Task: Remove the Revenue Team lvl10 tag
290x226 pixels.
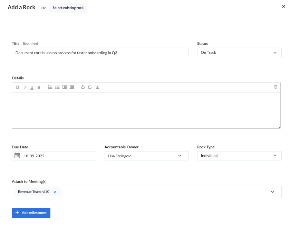Action: [55, 192]
